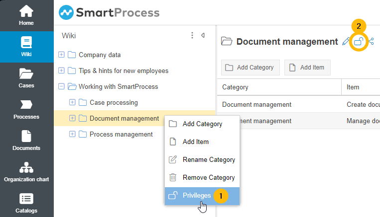Choose Privileges from the context menu

tap(197, 195)
